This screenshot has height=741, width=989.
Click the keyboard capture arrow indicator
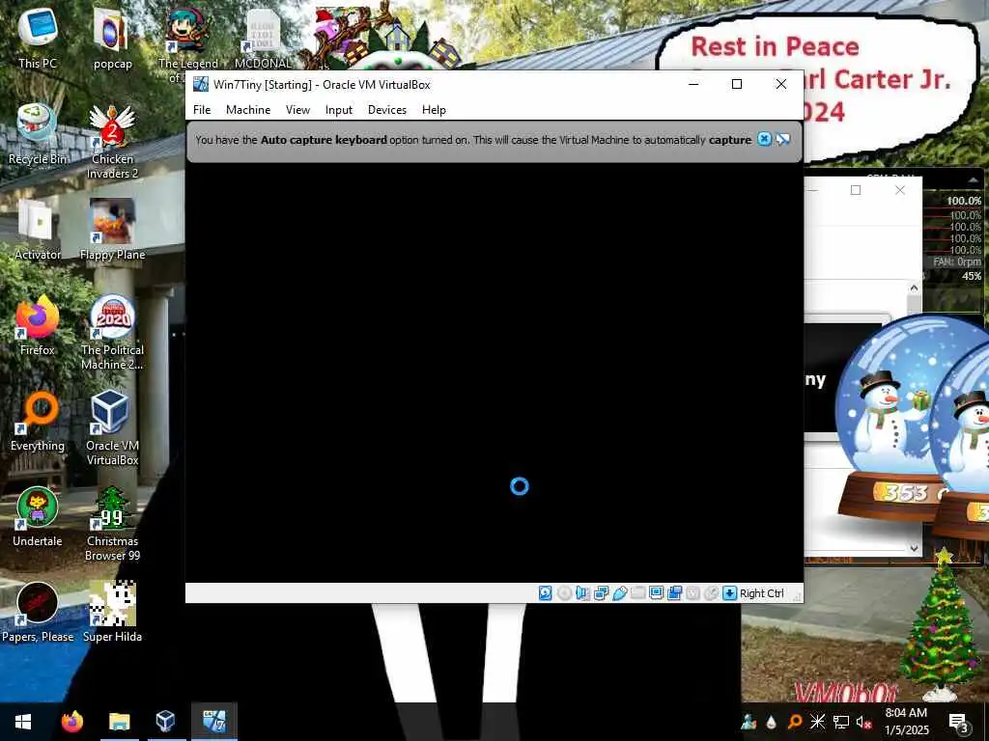click(x=729, y=593)
